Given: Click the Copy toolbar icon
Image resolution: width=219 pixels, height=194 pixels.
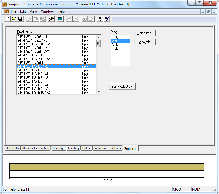Looking at the screenshot, I should [36, 19].
